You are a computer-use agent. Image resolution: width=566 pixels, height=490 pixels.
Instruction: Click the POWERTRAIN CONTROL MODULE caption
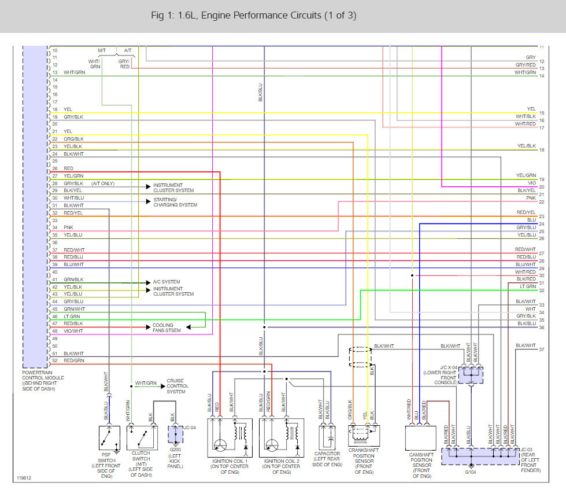(43, 381)
